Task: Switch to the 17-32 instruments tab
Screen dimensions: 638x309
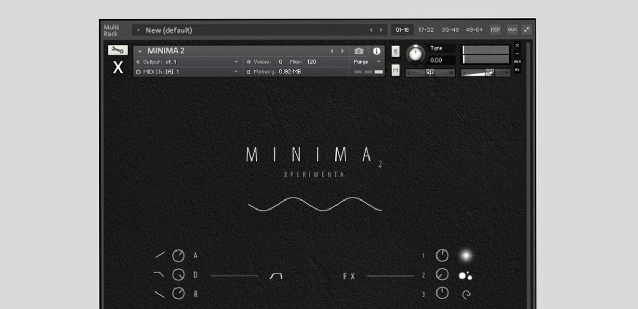Action: point(426,30)
